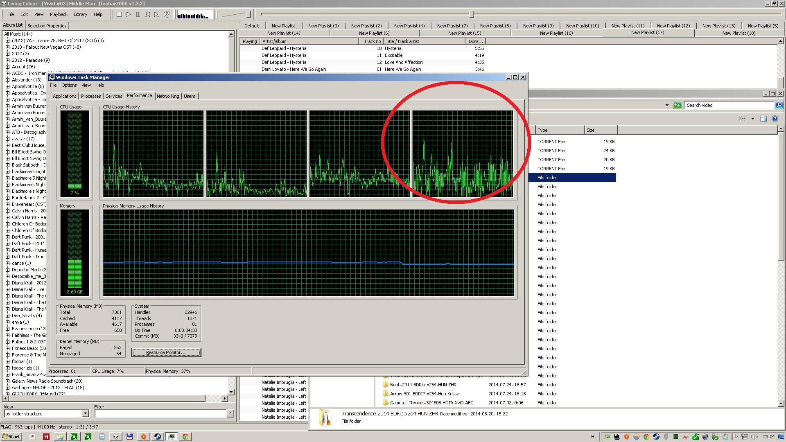
Task: Click the HU language indicator in taskbar
Action: 594,437
